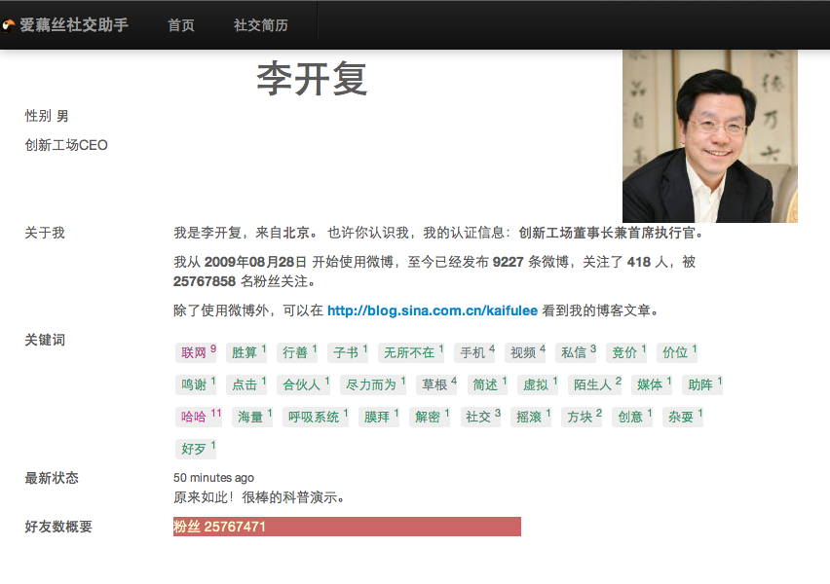Click the 行善 keyword tag
This screenshot has height=584, width=830.
pyautogui.click(x=297, y=352)
